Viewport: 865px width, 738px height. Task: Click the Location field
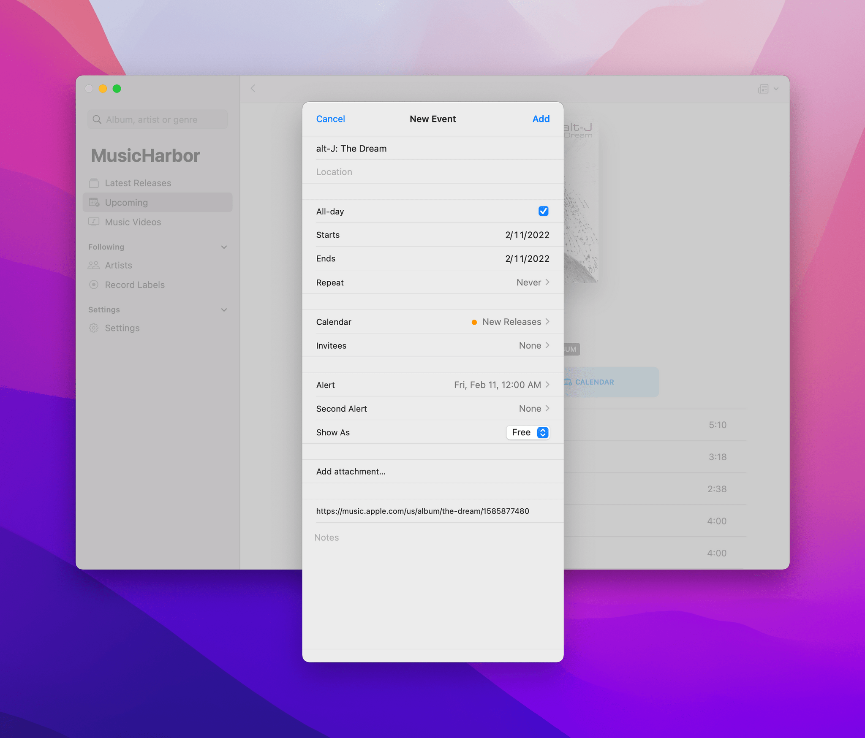pyautogui.click(x=433, y=172)
